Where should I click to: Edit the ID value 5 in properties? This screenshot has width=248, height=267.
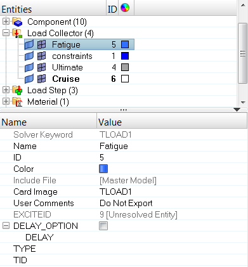101,157
